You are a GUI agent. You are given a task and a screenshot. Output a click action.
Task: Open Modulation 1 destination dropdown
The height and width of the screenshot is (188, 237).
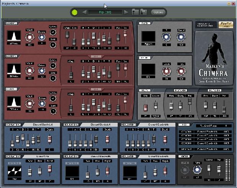pos(42,125)
